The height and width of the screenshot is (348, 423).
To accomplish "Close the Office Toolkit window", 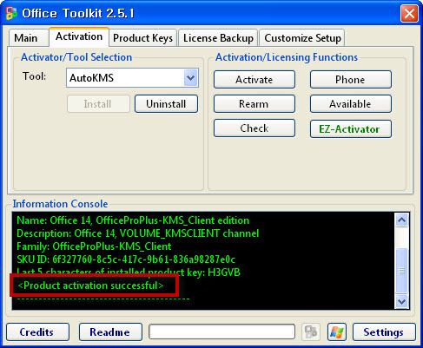I will click(409, 13).
